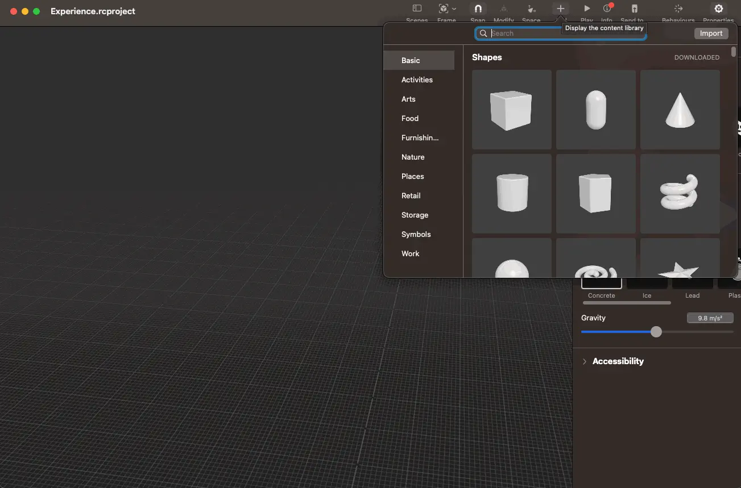Pick the cone shape thumbnail
The height and width of the screenshot is (488, 741).
(x=680, y=110)
